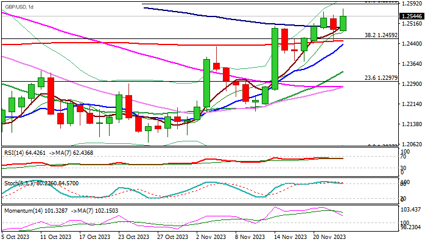Select the current price label 1.25446
The image size is (425, 242).
(412, 16)
